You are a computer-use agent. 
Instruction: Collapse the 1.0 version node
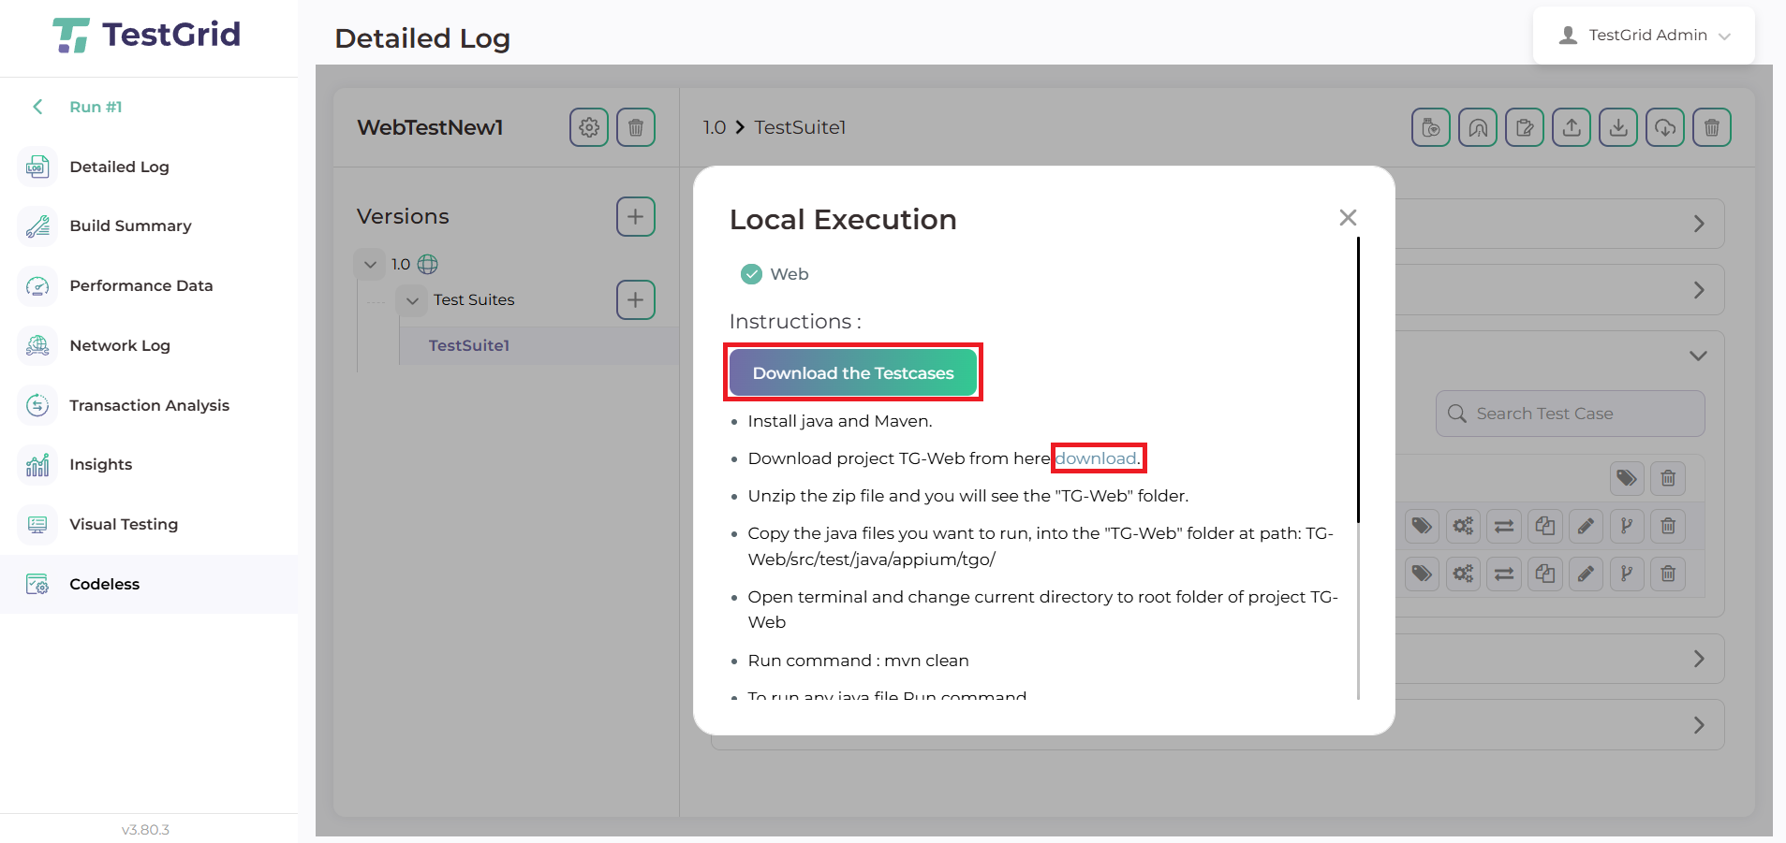[371, 265]
